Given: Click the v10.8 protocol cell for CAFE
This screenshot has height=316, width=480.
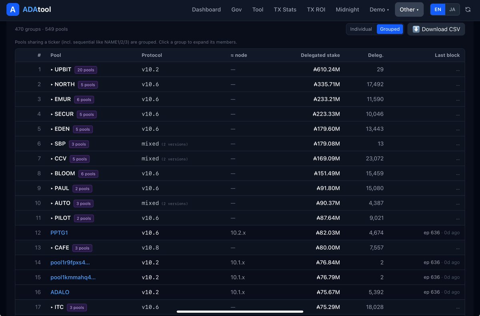Looking at the screenshot, I should (x=150, y=248).
